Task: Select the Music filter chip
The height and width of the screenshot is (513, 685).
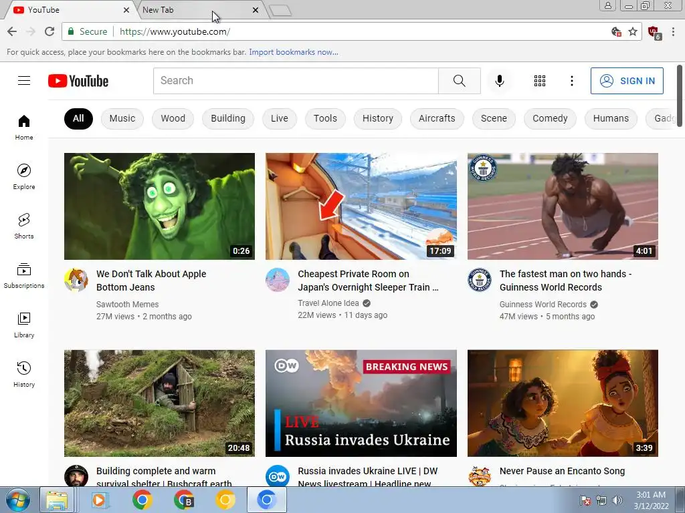Action: (x=122, y=119)
